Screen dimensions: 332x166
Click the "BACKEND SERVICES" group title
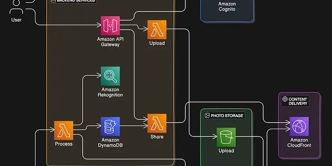[x=76, y=1]
